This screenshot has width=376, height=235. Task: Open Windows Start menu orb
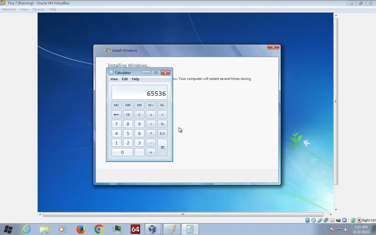point(8,229)
